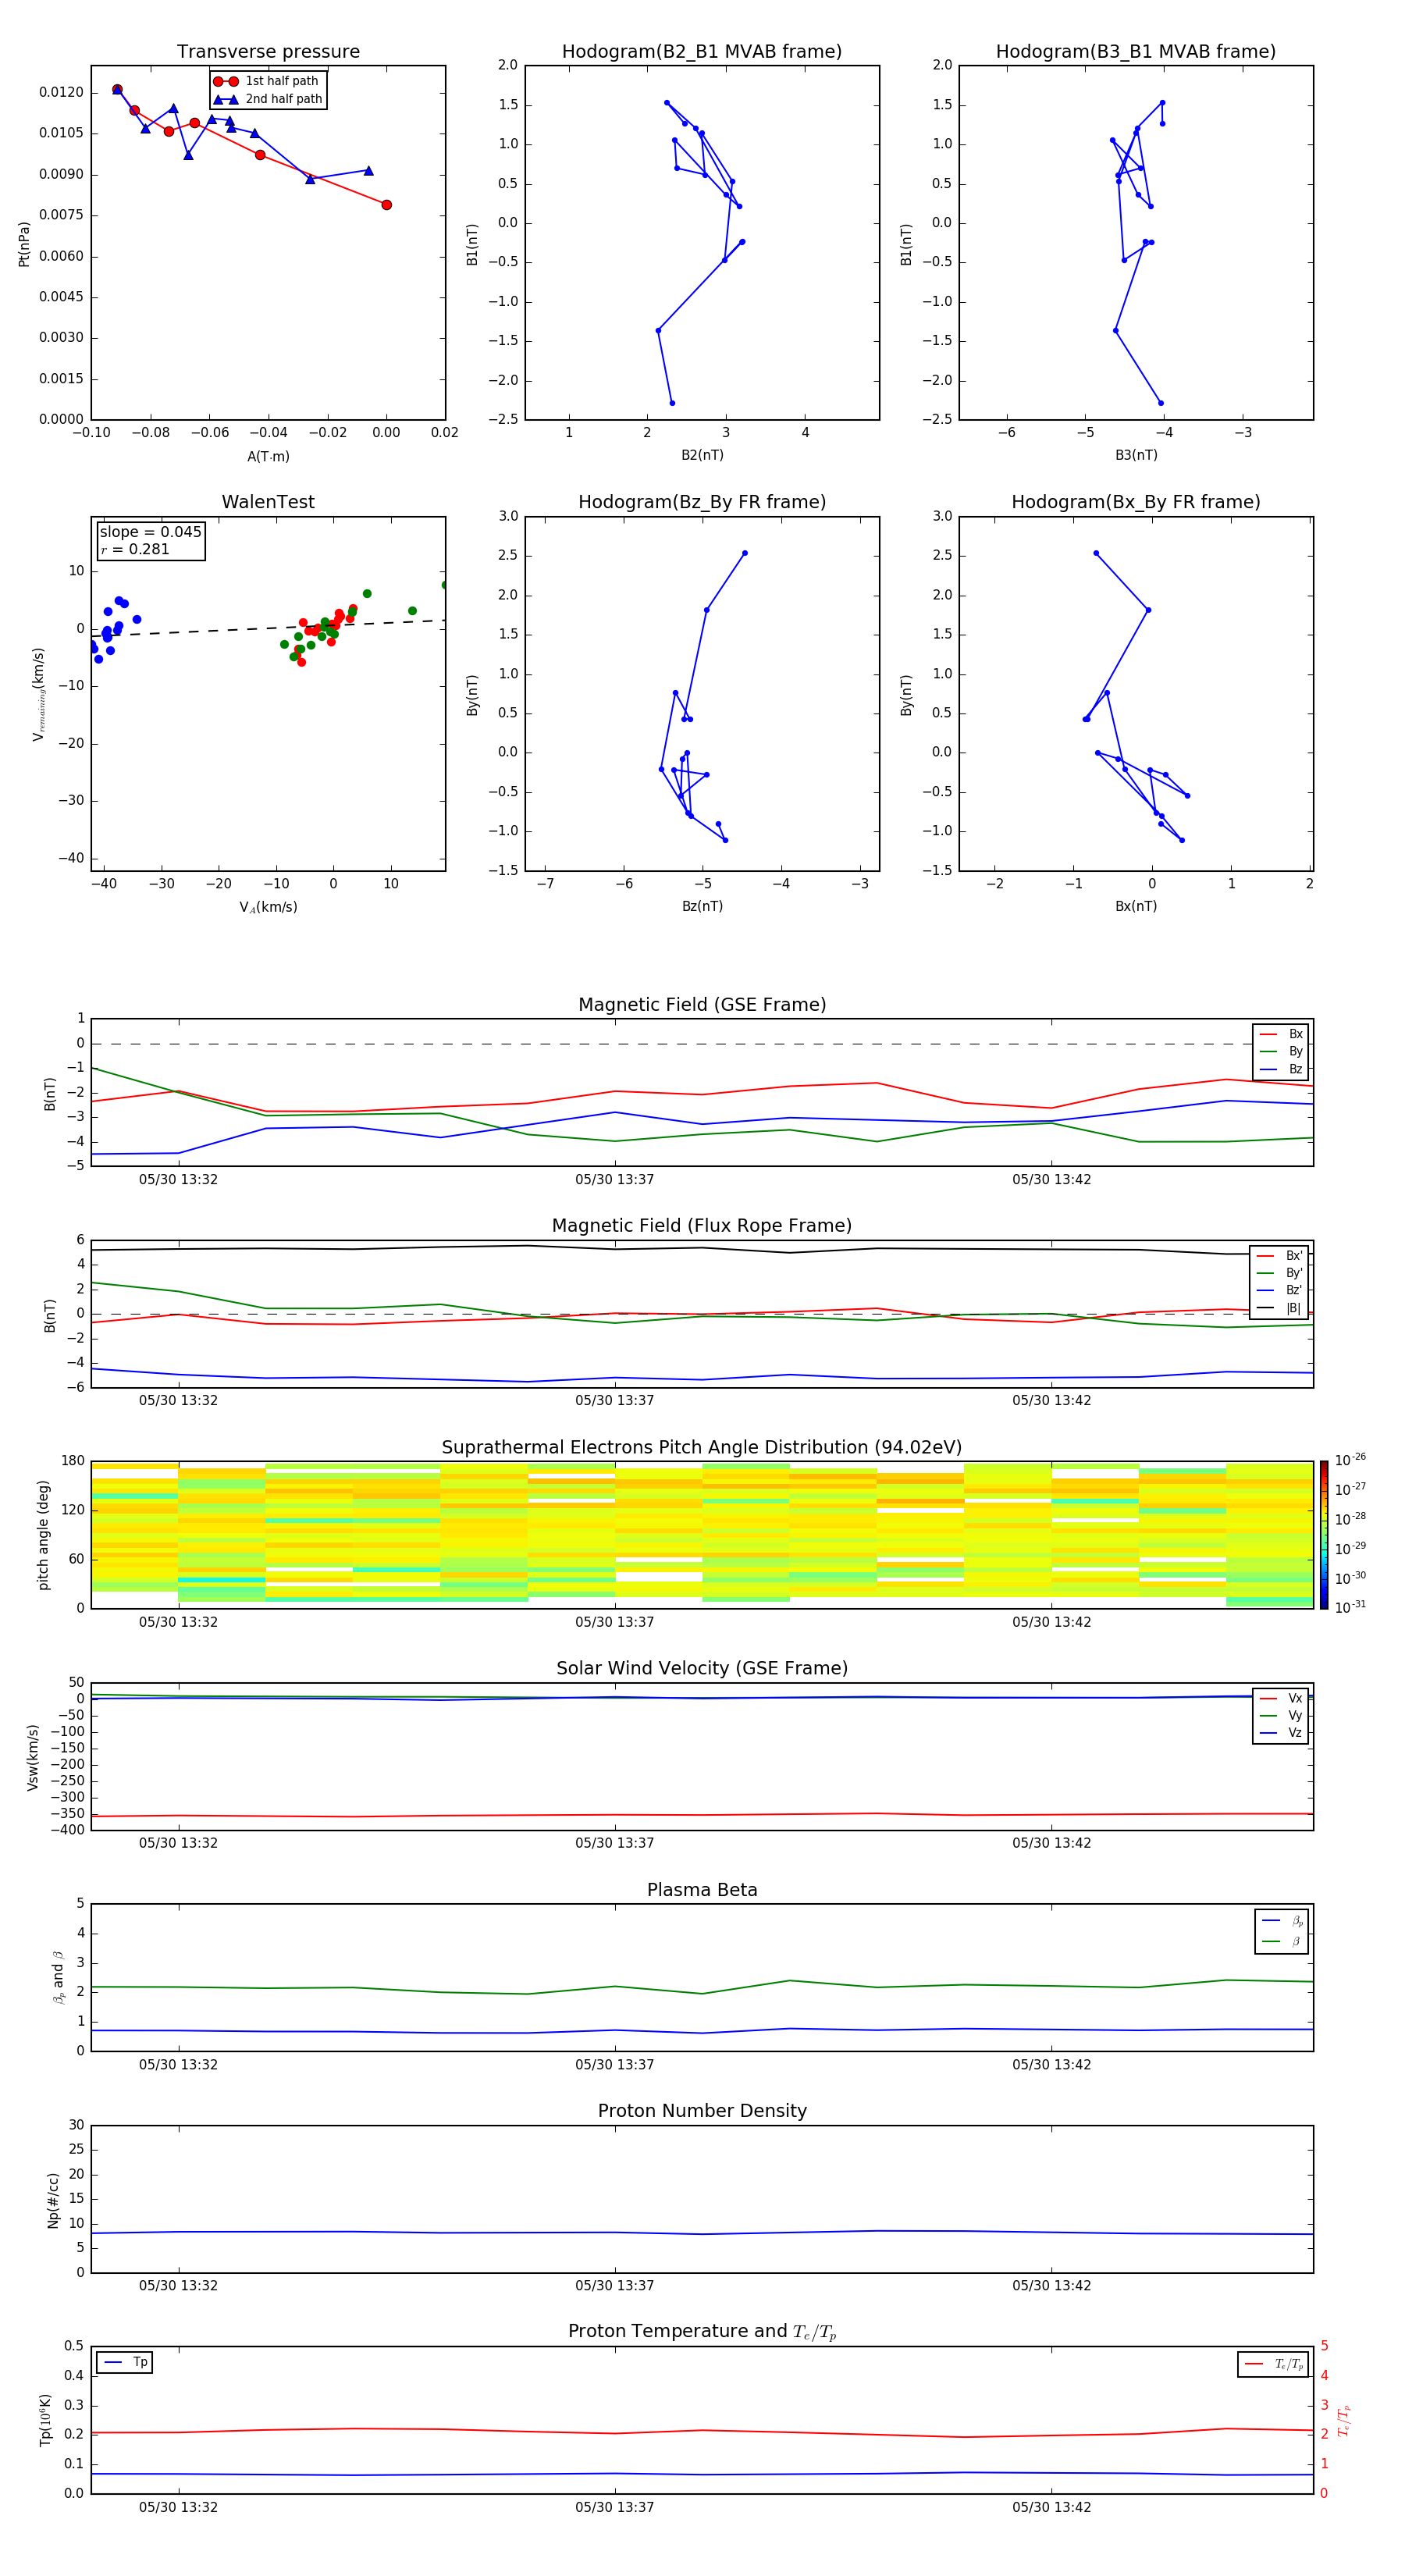Click the "VA(km/s)" x-axis label in WalenTest
Image resolution: width=1405 pixels, height=2576 pixels.
[268, 907]
